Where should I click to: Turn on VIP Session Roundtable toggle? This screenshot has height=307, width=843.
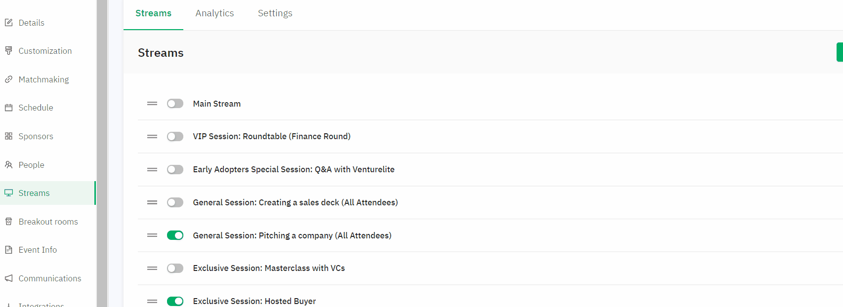pyautogui.click(x=175, y=136)
